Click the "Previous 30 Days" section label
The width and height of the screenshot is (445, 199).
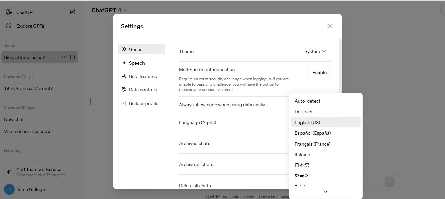point(20,108)
